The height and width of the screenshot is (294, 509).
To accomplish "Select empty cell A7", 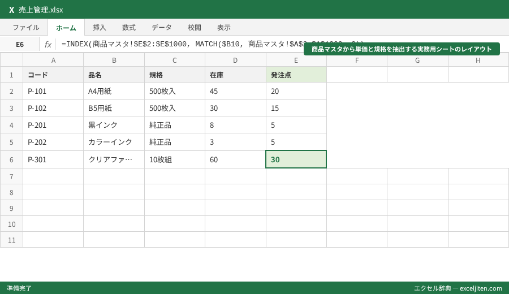I will [53, 176].
